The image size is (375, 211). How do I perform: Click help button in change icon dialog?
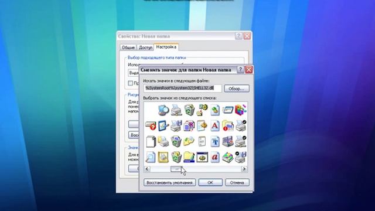coord(240,70)
